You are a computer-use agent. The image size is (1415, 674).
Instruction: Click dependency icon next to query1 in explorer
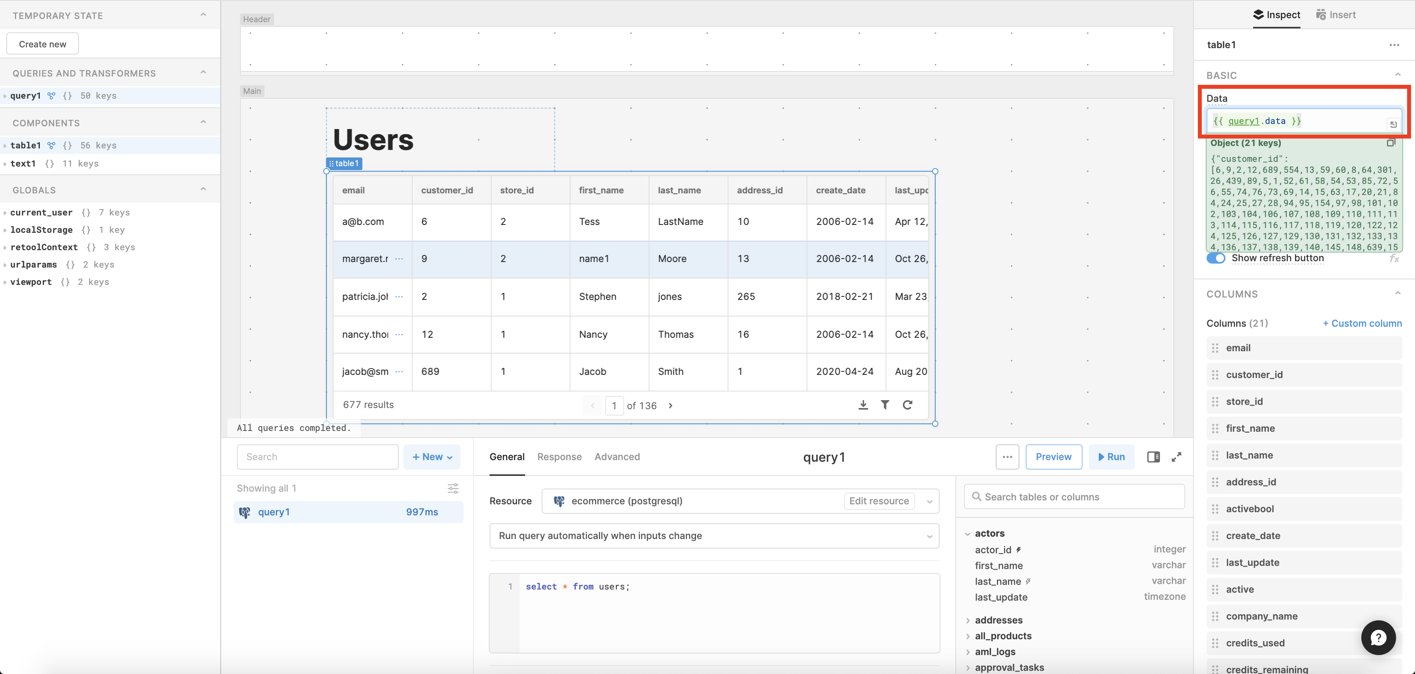pos(51,95)
